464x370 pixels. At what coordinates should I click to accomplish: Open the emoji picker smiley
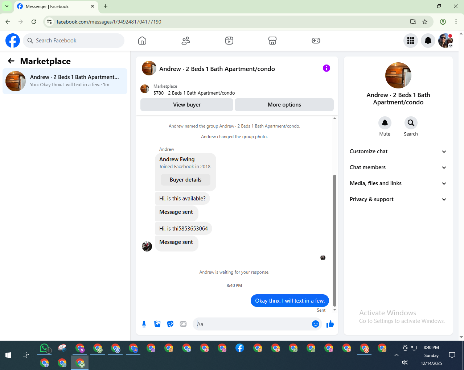point(316,324)
